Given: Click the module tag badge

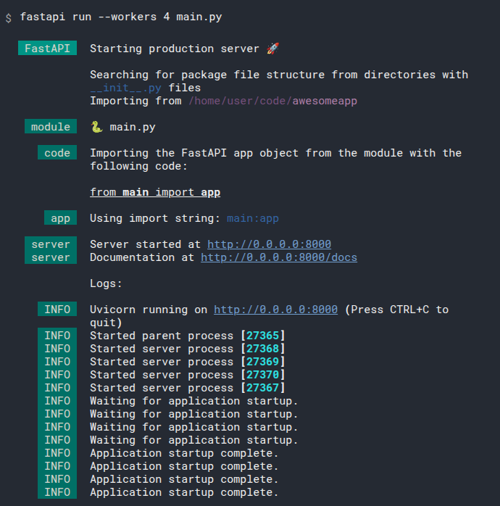Looking at the screenshot, I should [x=51, y=127].
